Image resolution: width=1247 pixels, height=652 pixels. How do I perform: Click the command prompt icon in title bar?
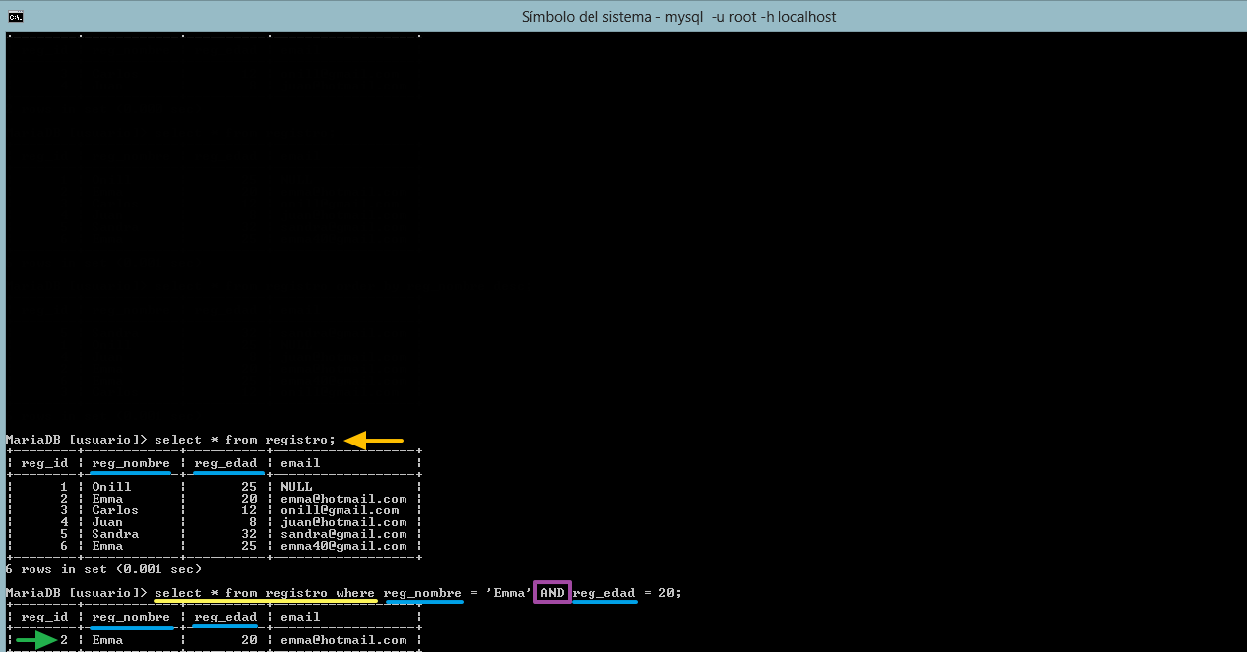click(x=16, y=16)
